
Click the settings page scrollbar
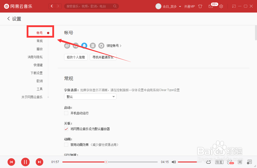[256, 33]
